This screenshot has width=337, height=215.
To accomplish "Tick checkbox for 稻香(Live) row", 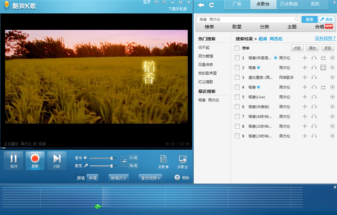I will coord(237,97).
